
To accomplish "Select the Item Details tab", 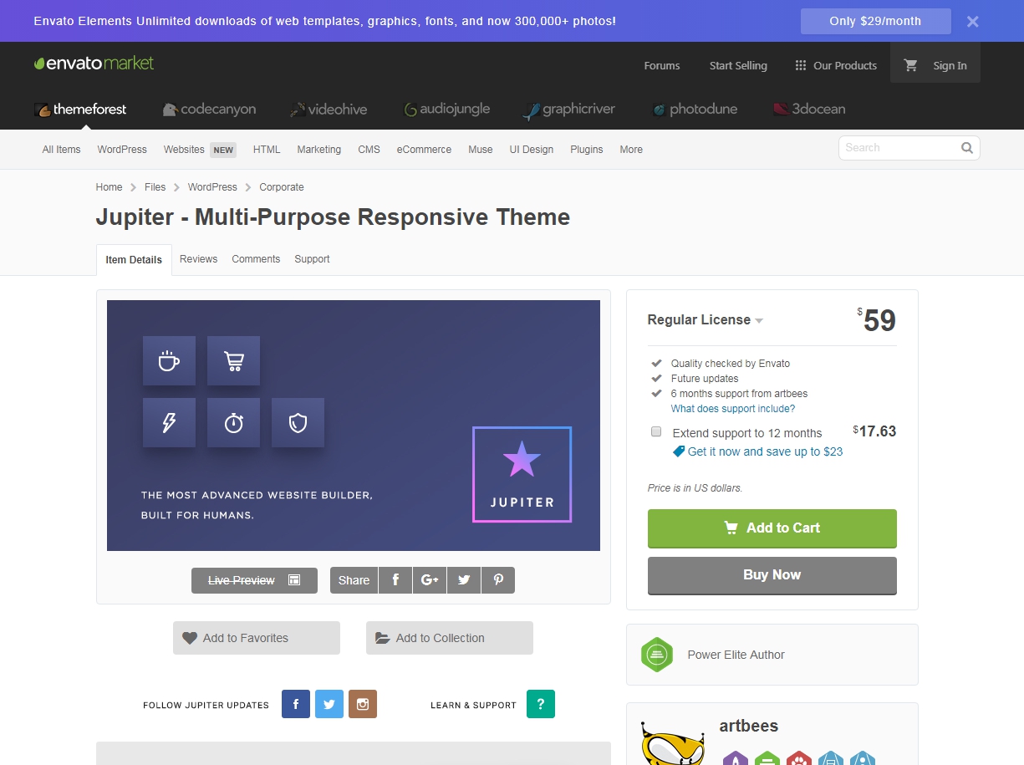I will coord(134,260).
